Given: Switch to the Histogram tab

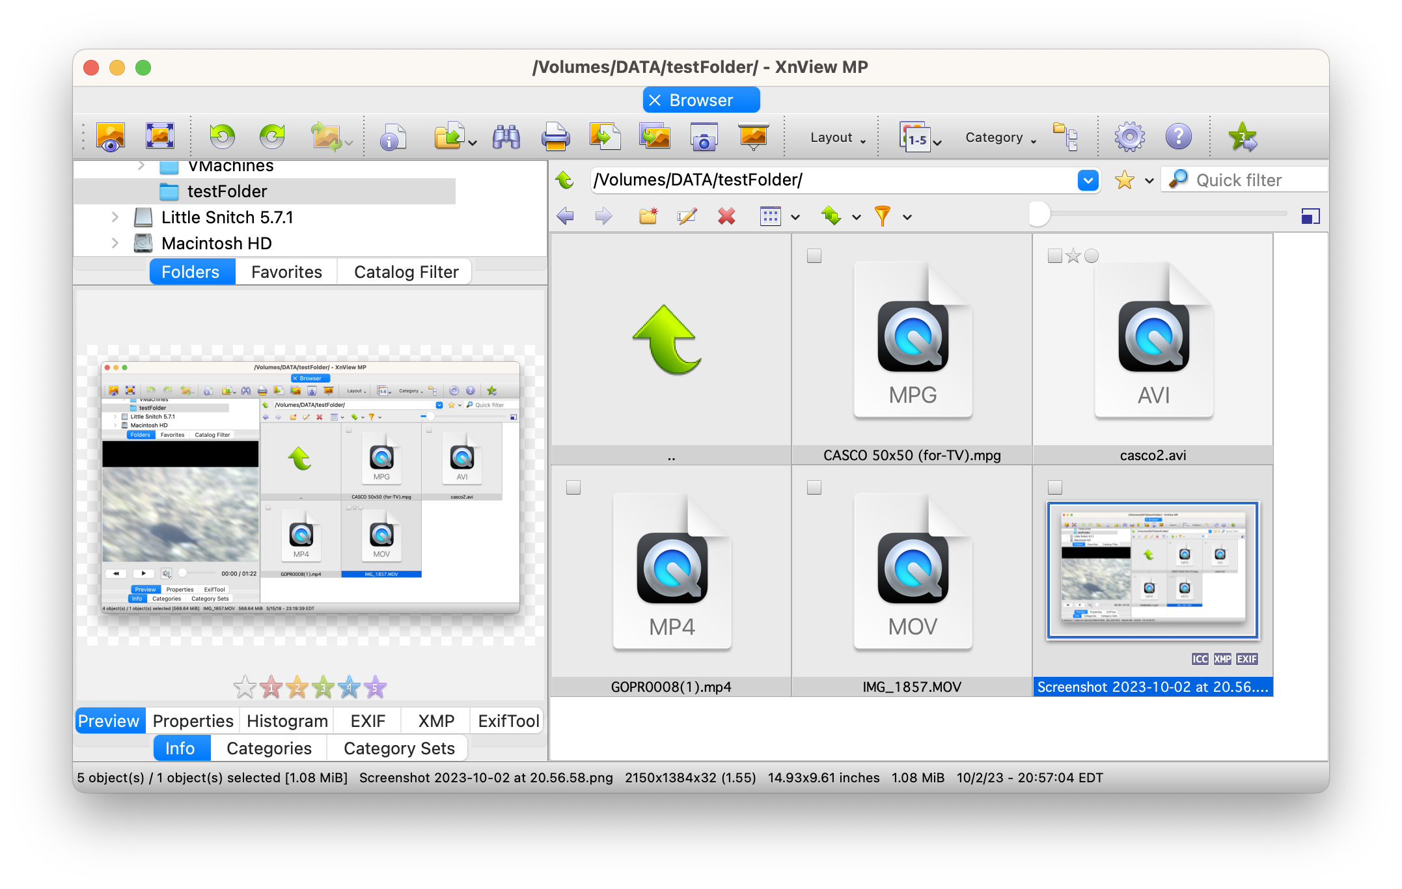Looking at the screenshot, I should [287, 721].
